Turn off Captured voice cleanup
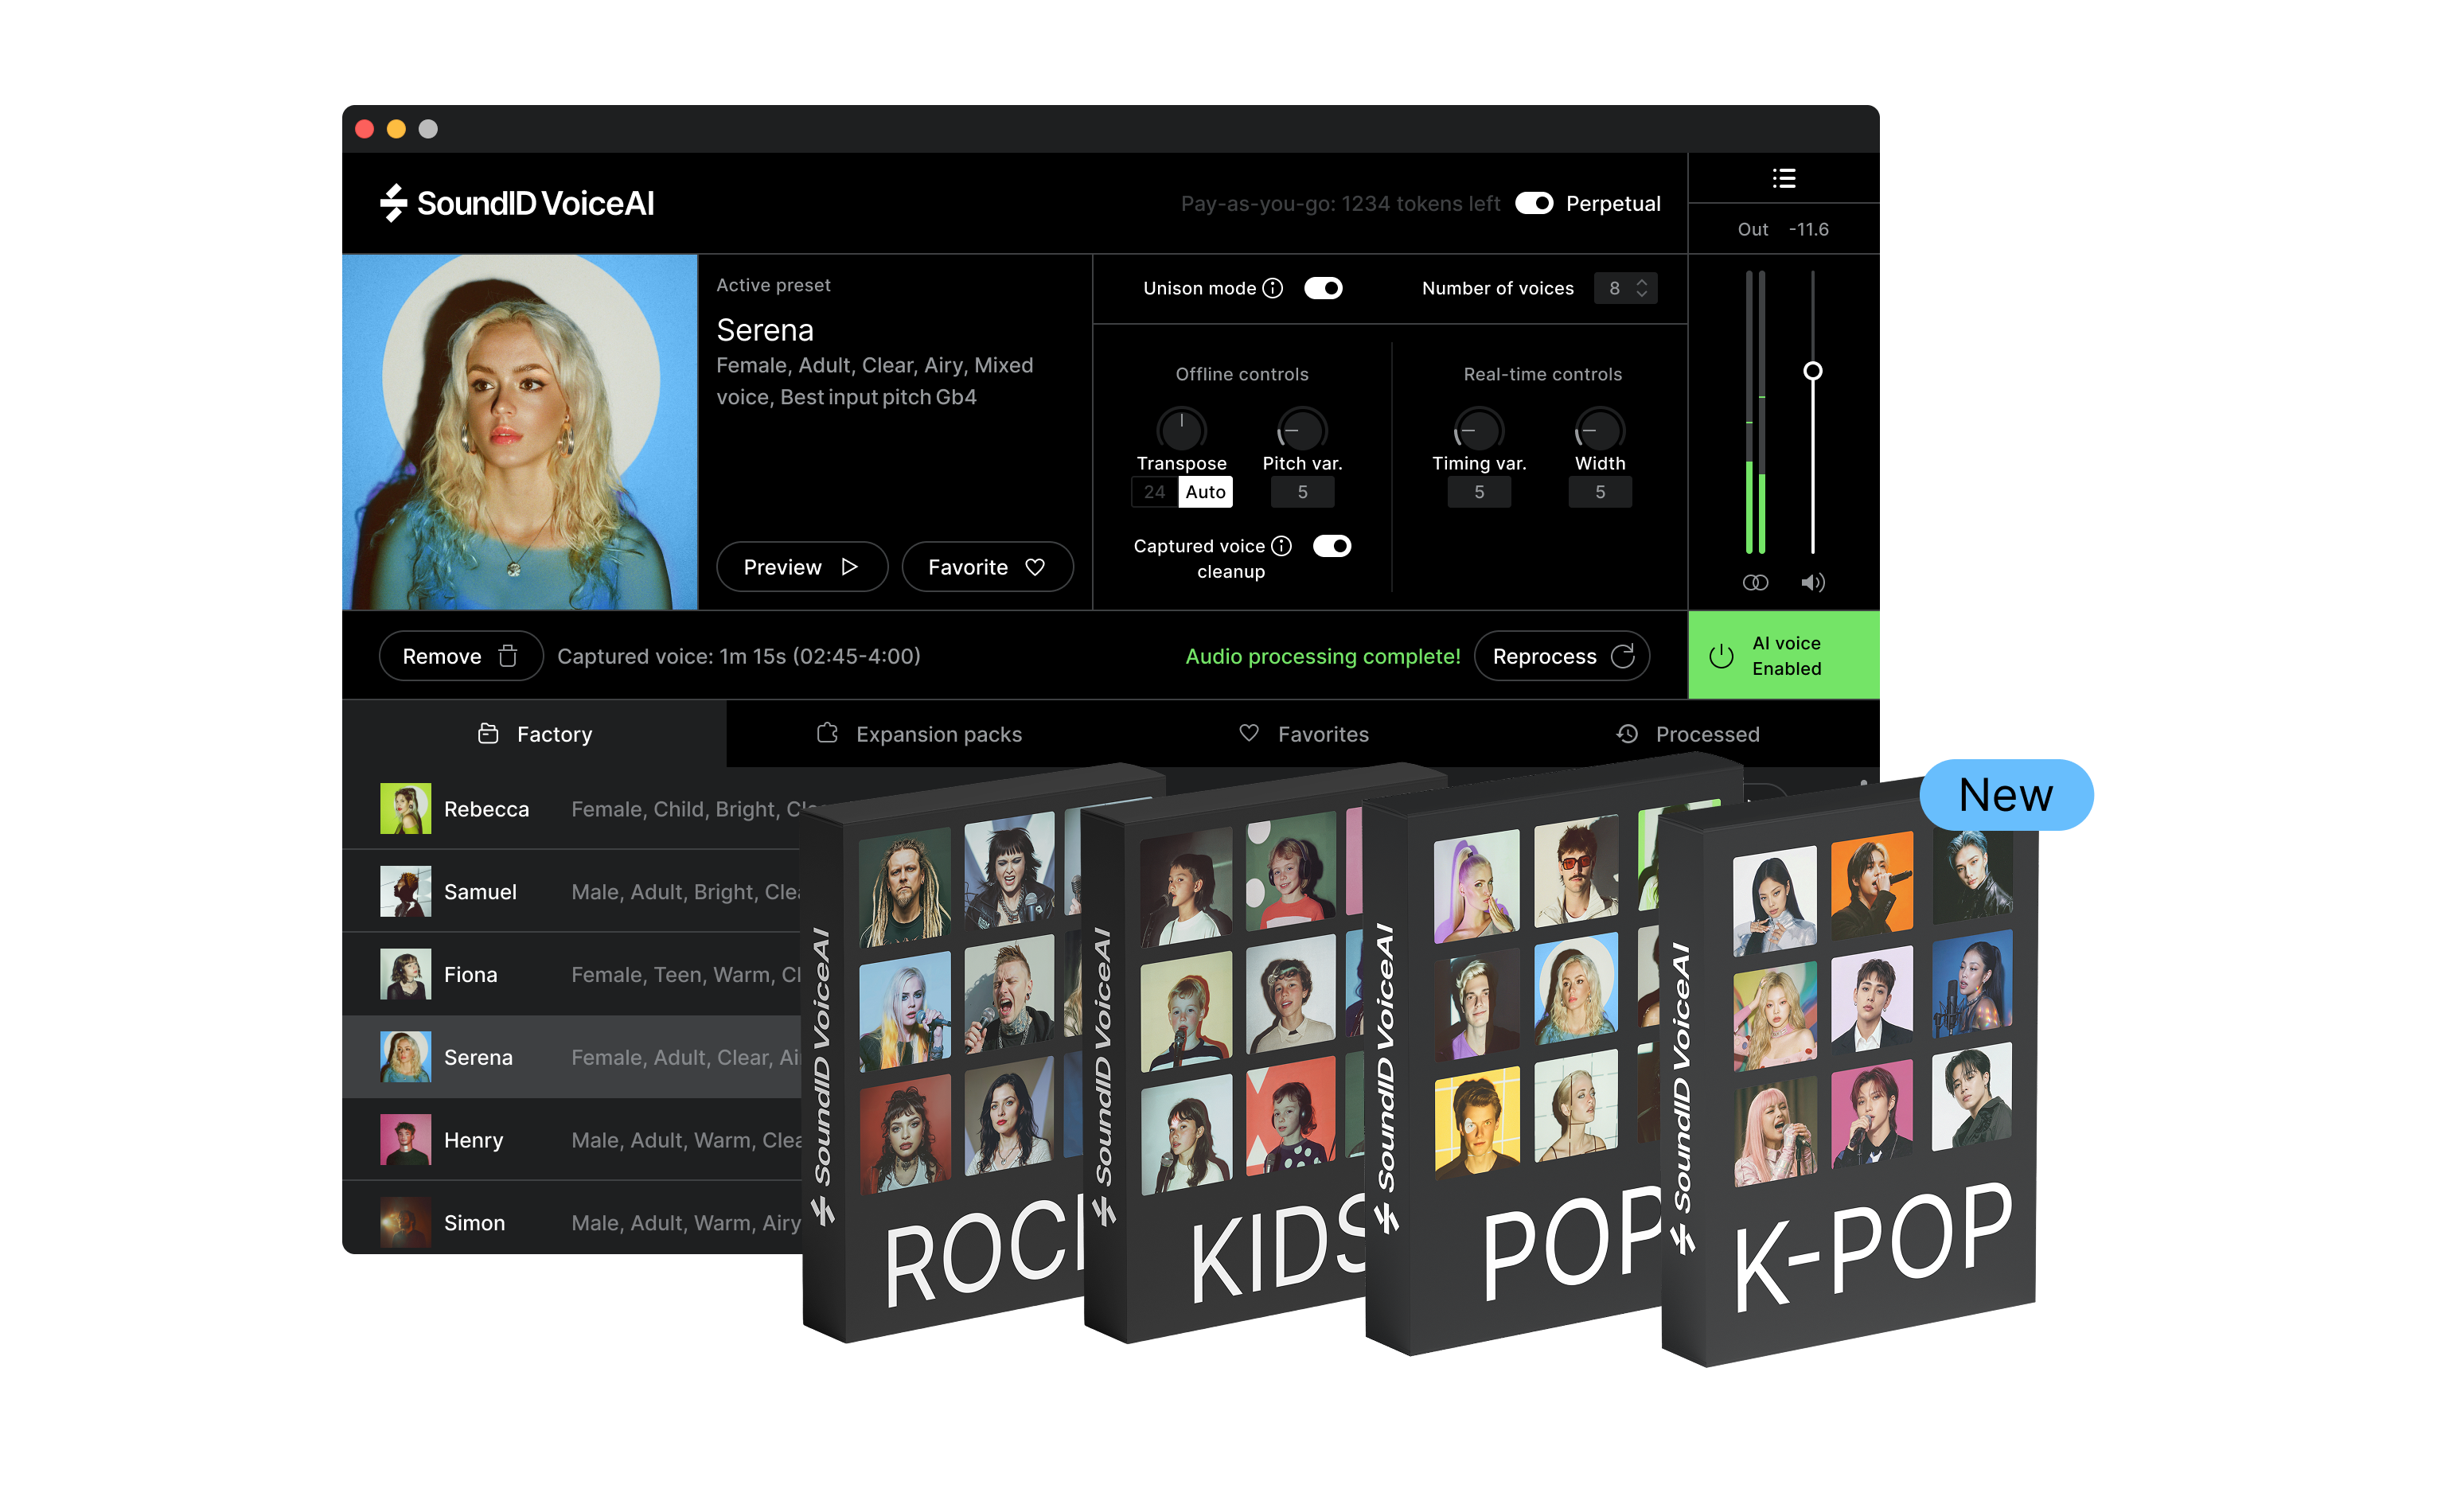 click(1332, 546)
